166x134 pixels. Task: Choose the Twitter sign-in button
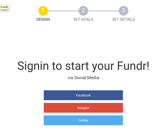[83, 120]
